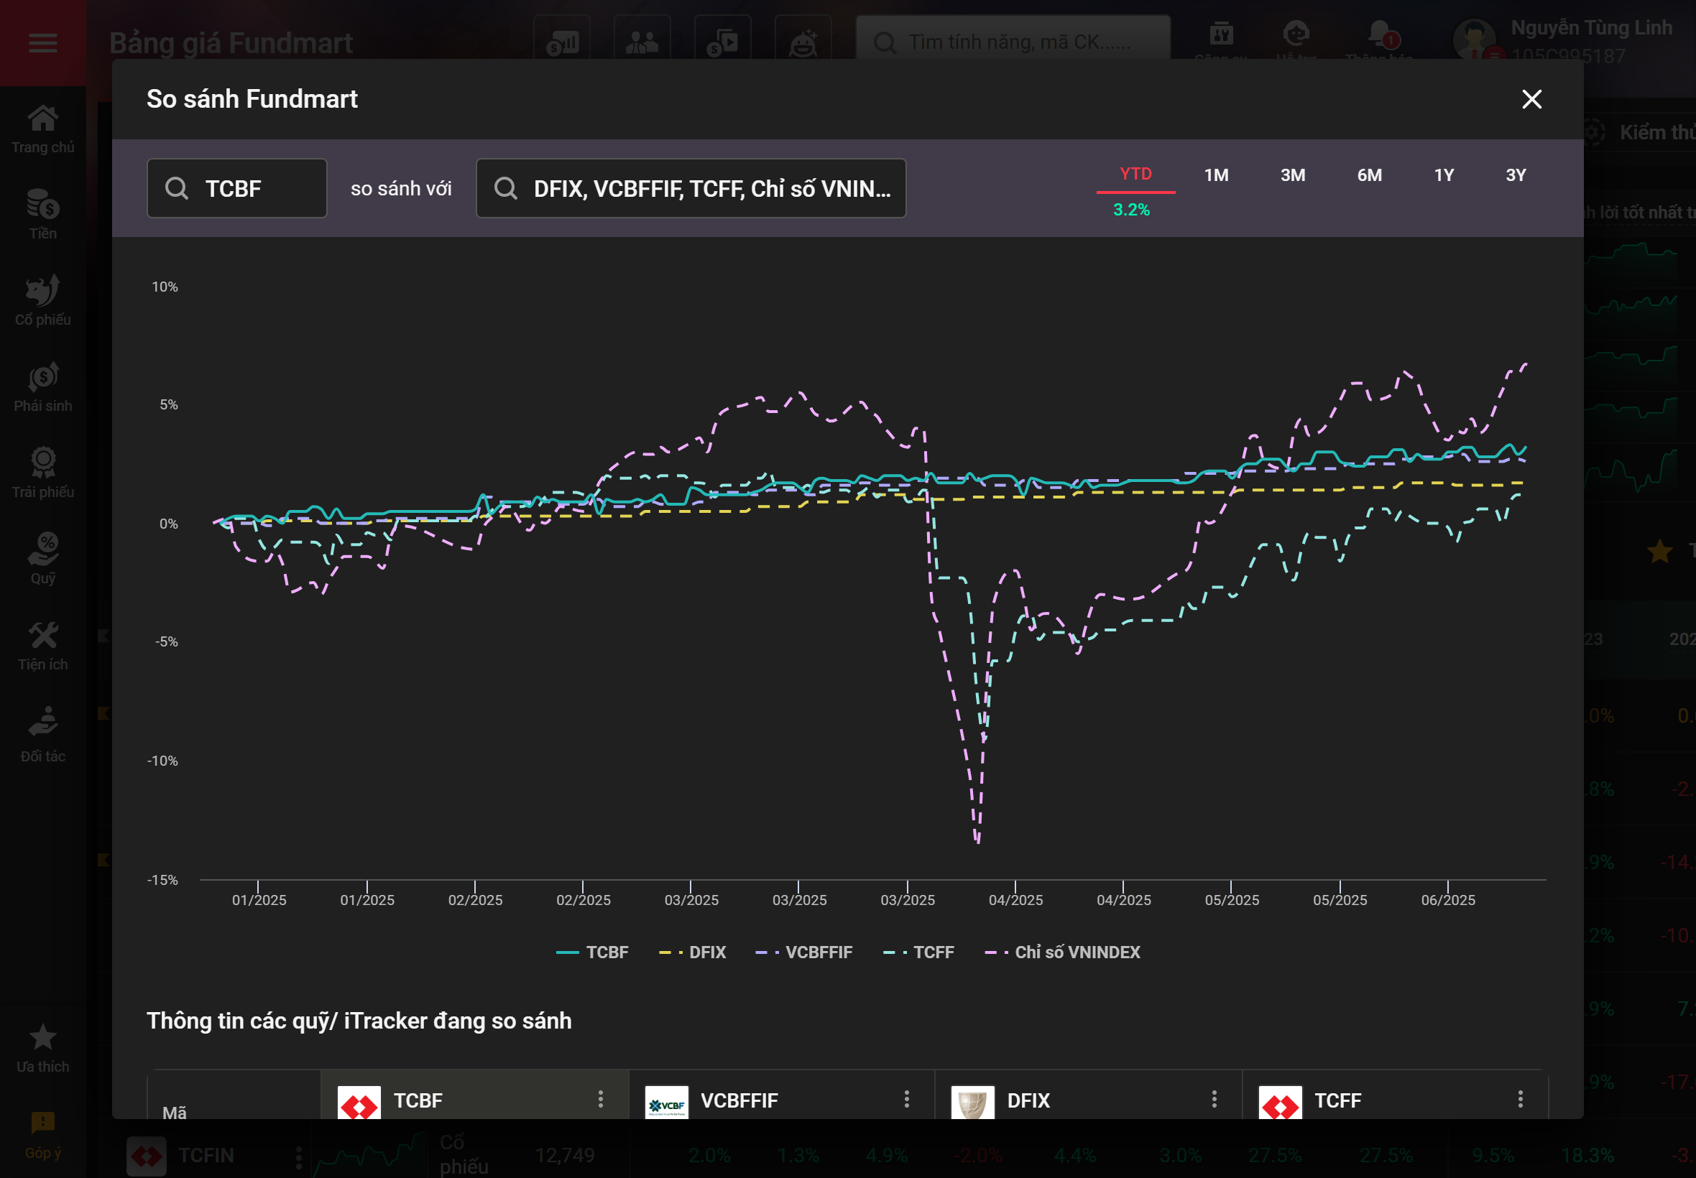This screenshot has height=1178, width=1696.
Task: Open options for TCFIN row in background list
Action: tap(298, 1156)
